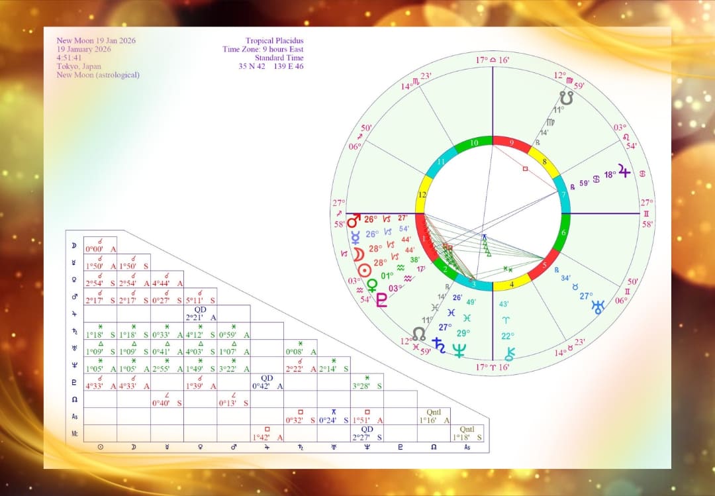Select the gray South Node glyph at top
Viewport: 715px width, 496px height.
[565, 98]
